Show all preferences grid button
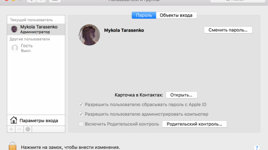The width and height of the screenshot is (268, 150). 55,1
